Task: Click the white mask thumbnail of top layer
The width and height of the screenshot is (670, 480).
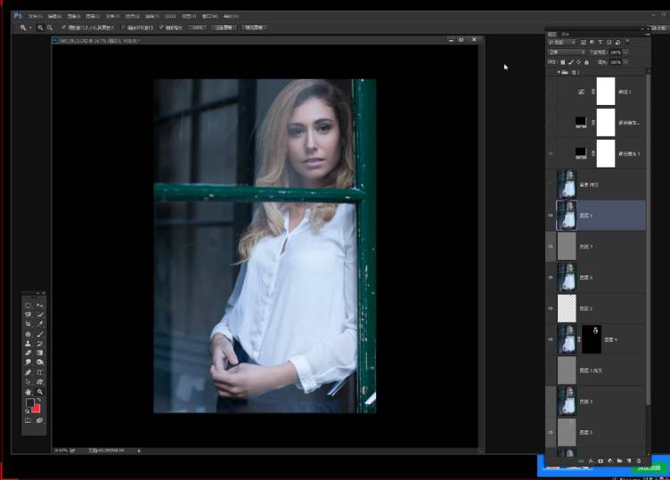Action: [x=606, y=91]
